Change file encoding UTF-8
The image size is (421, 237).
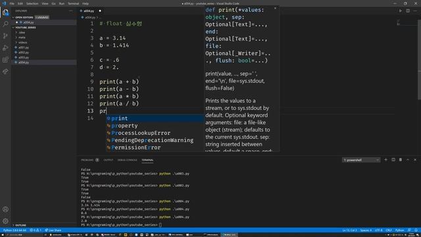coord(379,230)
